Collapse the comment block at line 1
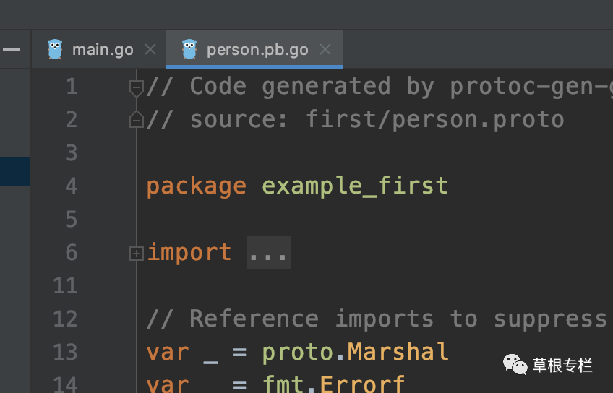The height and width of the screenshot is (393, 613). 137,88
